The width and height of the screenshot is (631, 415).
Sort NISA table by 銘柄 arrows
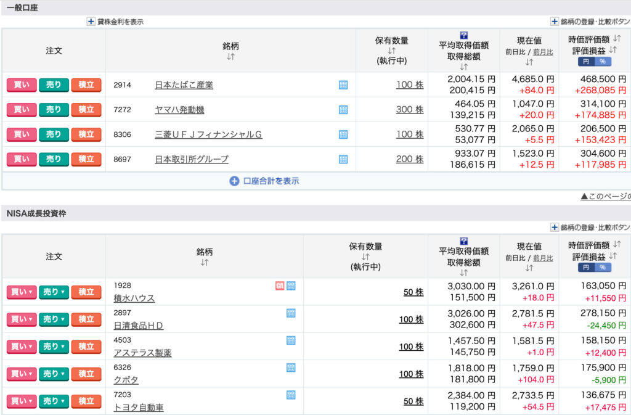point(205,262)
